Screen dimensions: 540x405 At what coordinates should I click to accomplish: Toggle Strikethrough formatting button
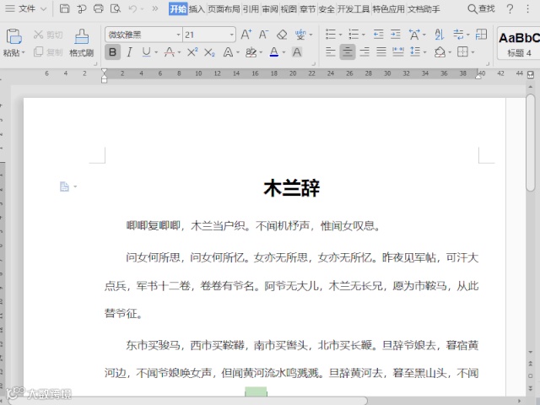click(169, 52)
